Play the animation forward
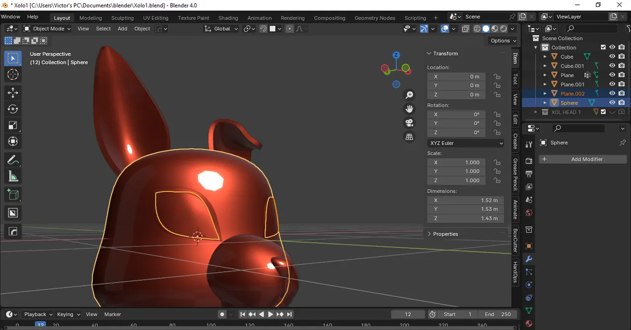Viewport: 631px width, 330px height. click(x=271, y=314)
